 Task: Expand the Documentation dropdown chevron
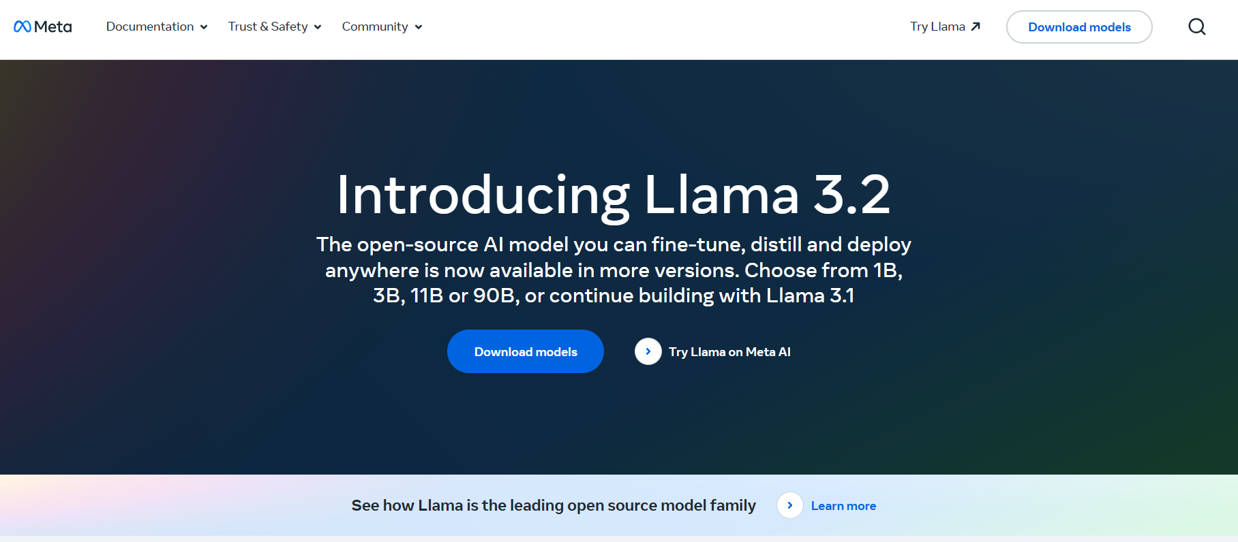point(205,27)
